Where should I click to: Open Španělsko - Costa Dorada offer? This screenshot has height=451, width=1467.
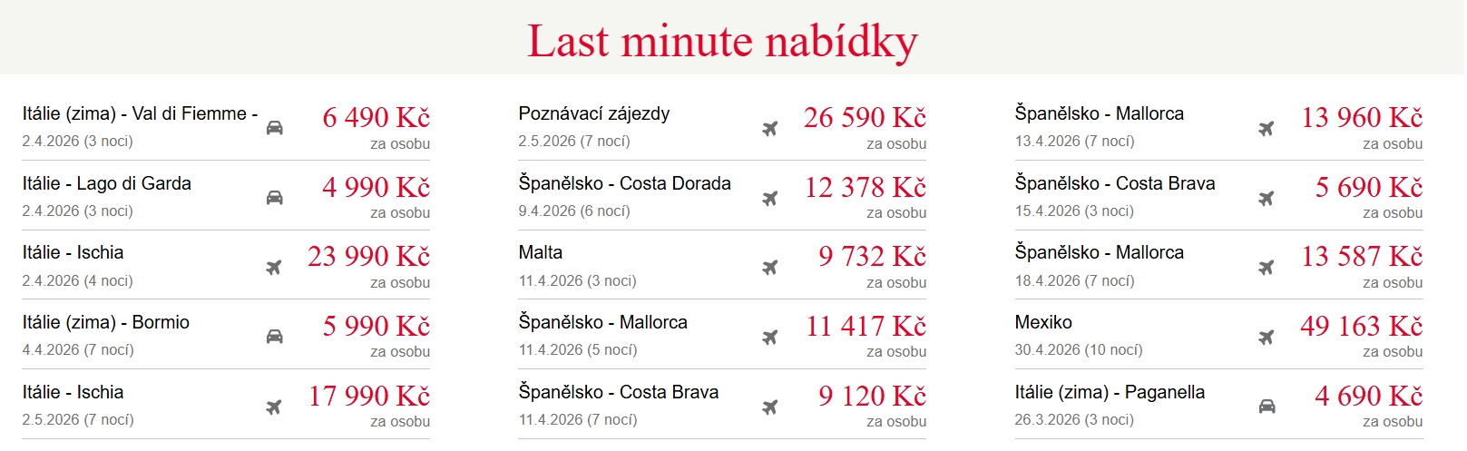(624, 183)
